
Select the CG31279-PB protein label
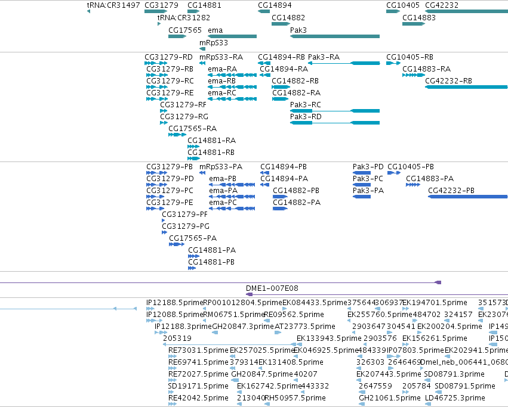[x=170, y=167]
